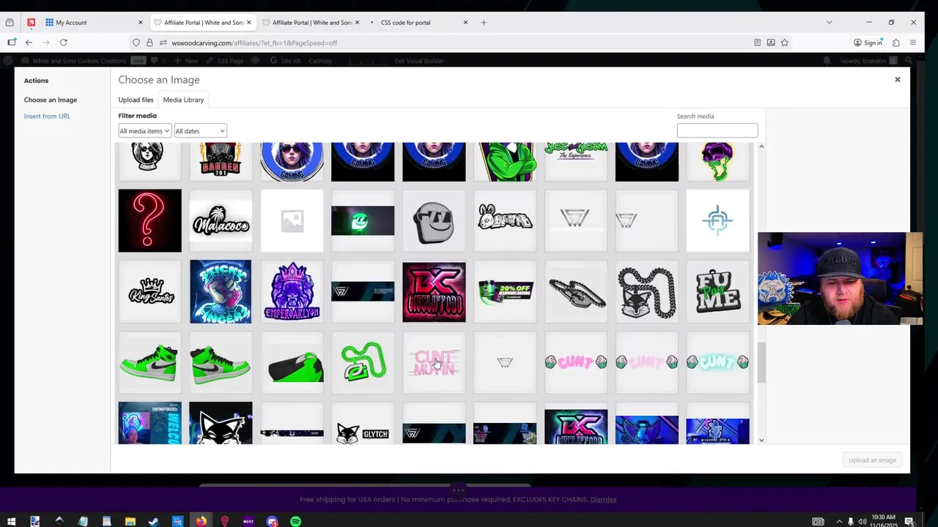Viewport: 938px width, 527px height.
Task: Open File Explorer from the taskbar
Action: [x=130, y=521]
